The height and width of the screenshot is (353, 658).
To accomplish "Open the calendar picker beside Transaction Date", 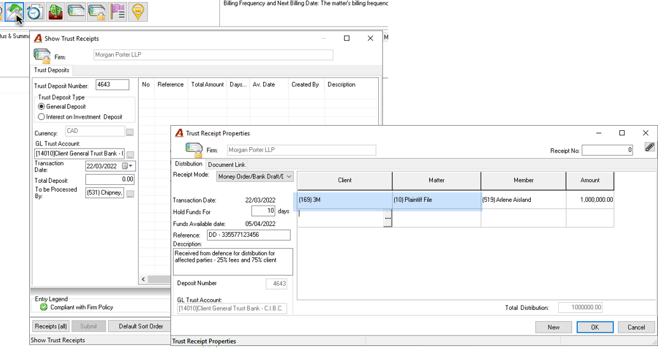I will [125, 166].
